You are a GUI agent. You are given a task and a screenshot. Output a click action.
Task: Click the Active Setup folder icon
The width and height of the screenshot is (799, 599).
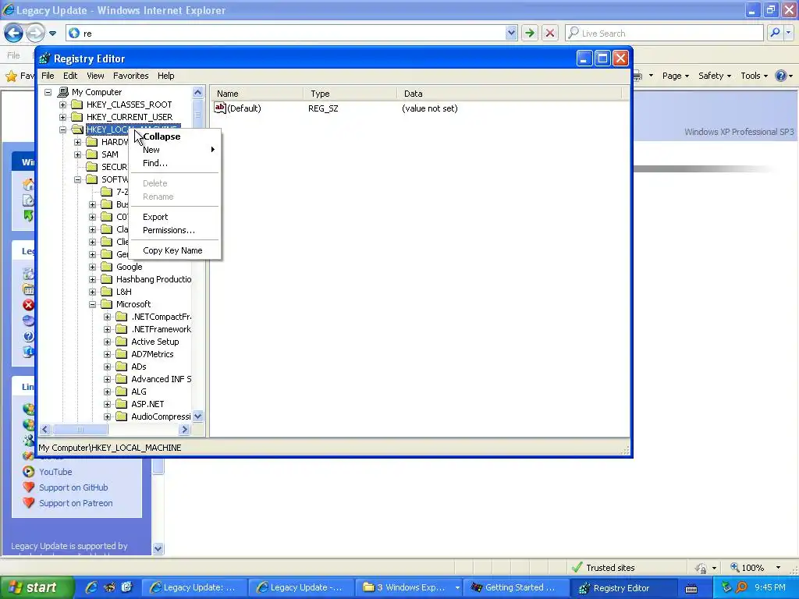tap(121, 342)
